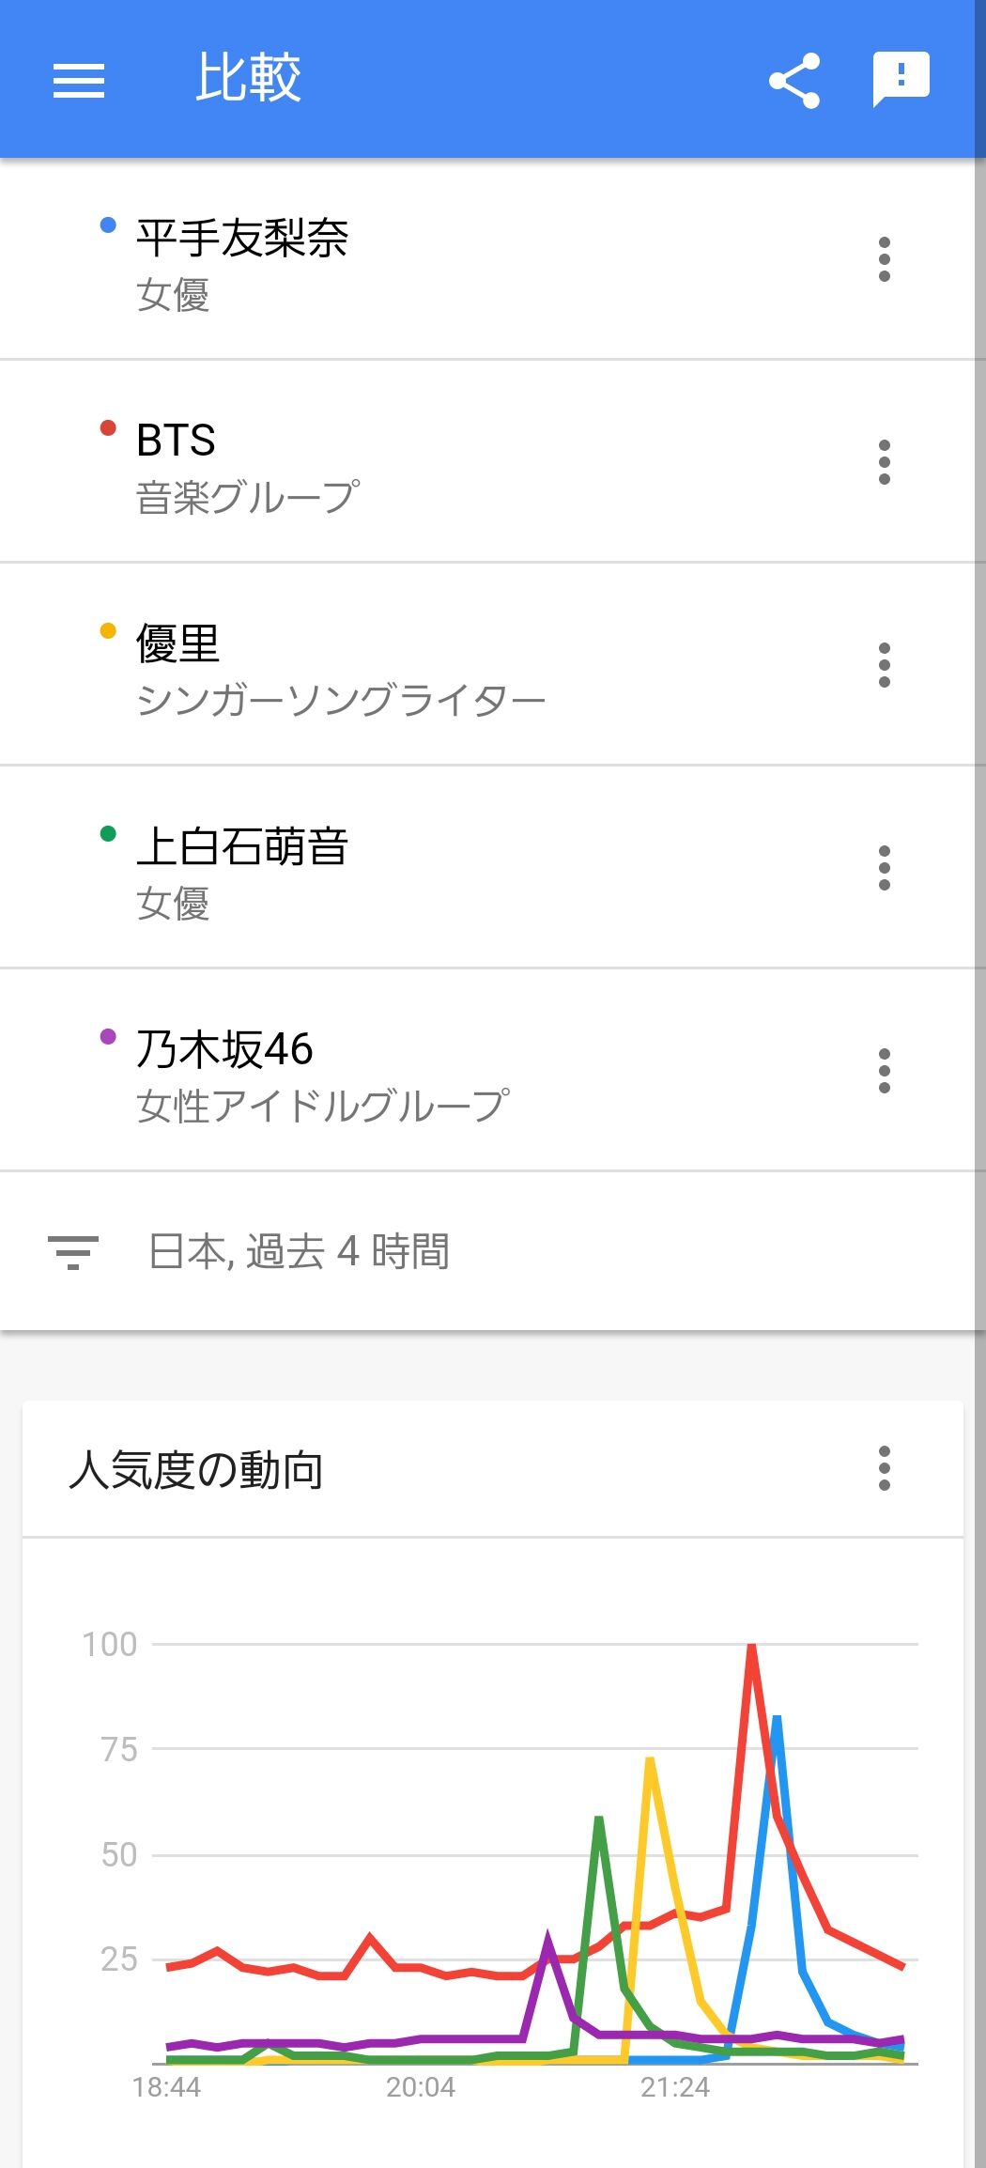Expand the 日本, 過去 4 時間 filter

point(299,1252)
